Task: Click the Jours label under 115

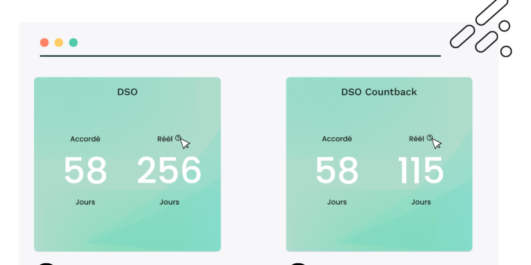Action: [x=421, y=202]
